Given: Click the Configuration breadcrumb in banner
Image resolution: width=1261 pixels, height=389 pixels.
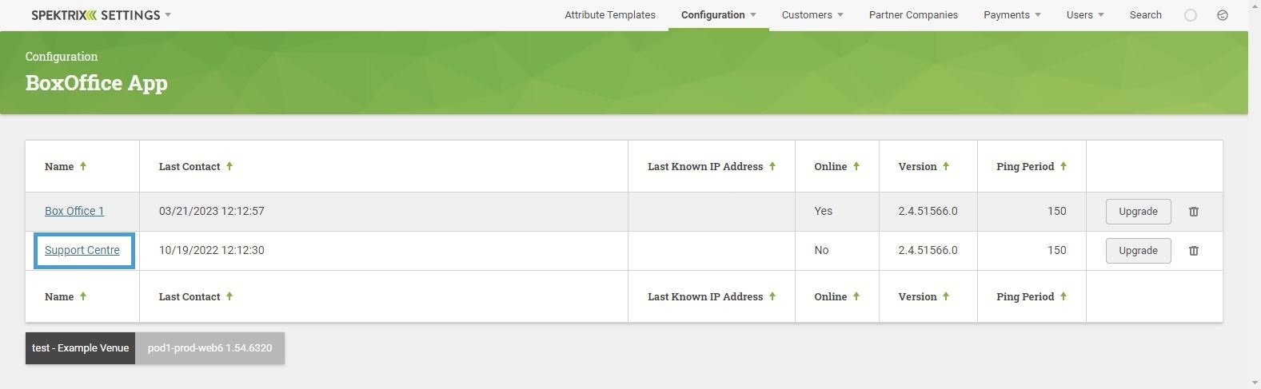Looking at the screenshot, I should (x=62, y=57).
